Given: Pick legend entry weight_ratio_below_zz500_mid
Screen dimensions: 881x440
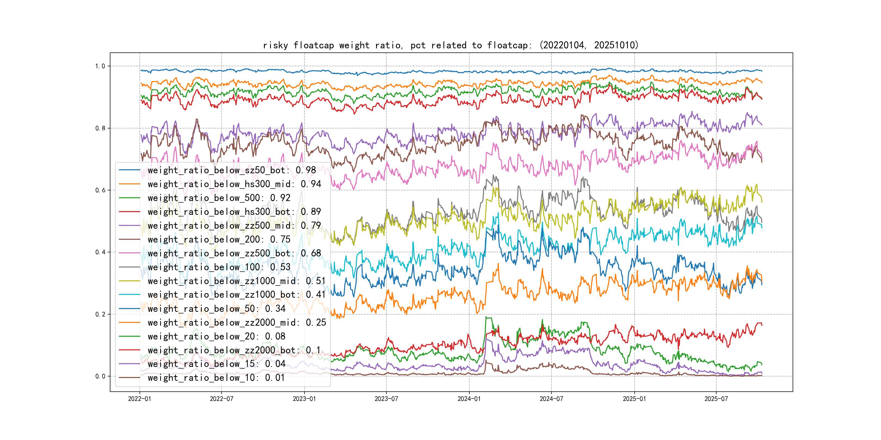Looking at the screenshot, I should pyautogui.click(x=234, y=225).
